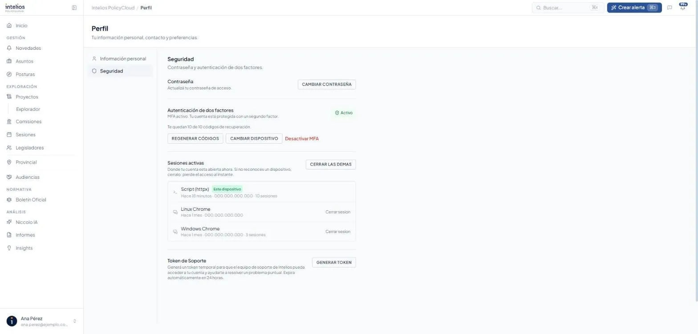Click the Novedades bell icon in the sidebar
The image size is (698, 334).
[x=9, y=48]
